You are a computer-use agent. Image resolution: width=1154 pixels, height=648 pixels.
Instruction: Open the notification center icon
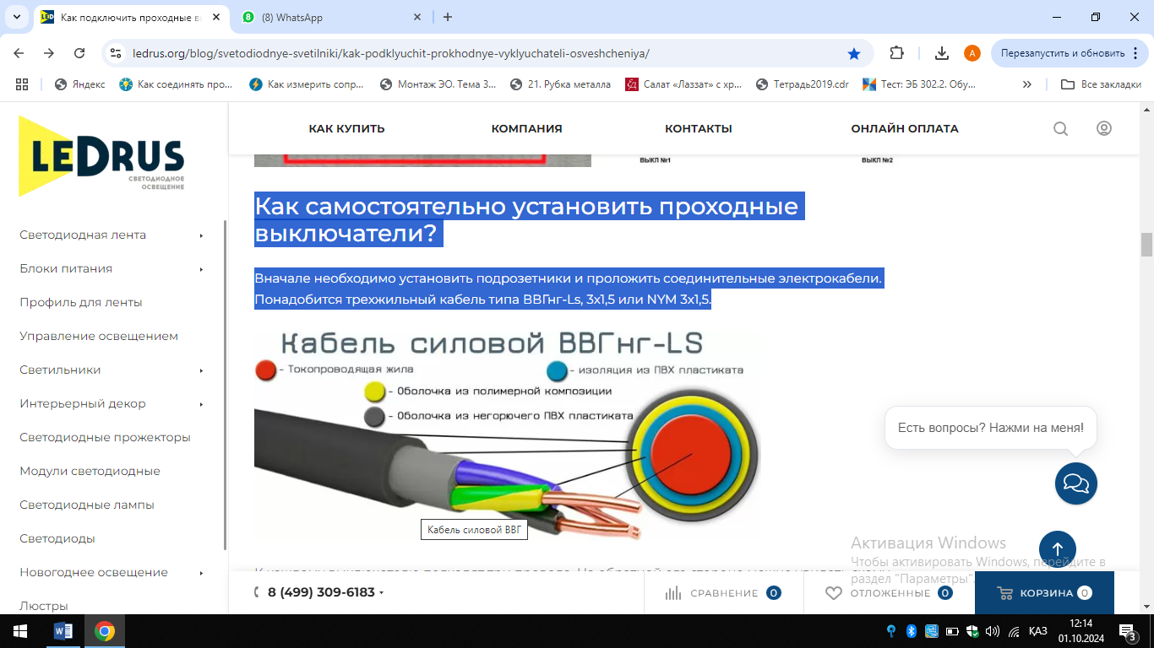click(x=1127, y=631)
